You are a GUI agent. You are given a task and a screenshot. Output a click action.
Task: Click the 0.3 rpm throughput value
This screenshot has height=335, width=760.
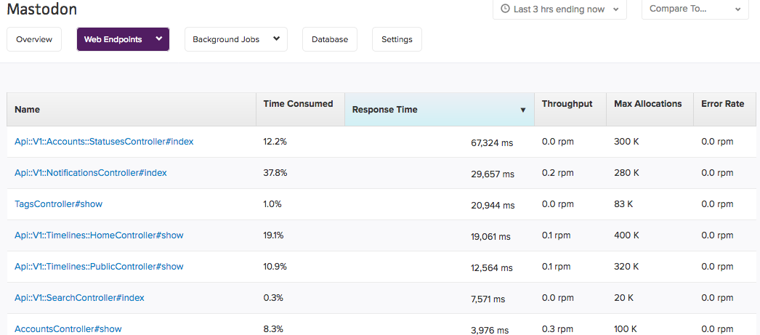tap(558, 328)
